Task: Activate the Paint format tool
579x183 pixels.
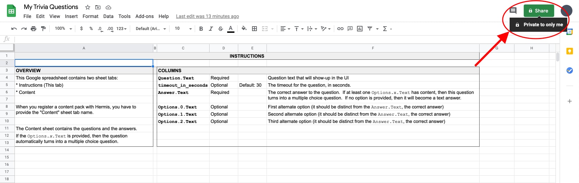Action: tap(43, 29)
